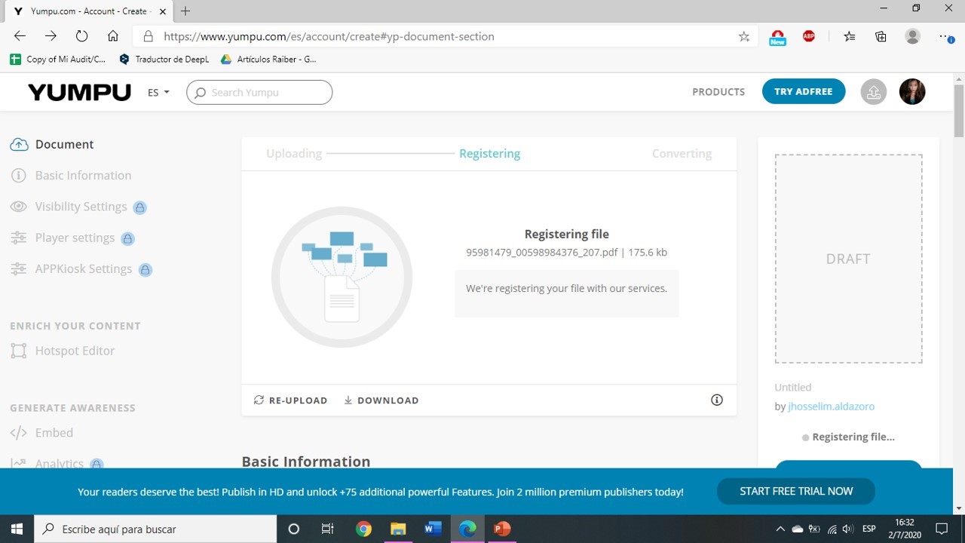The width and height of the screenshot is (965, 543).
Task: Click START FREE TRIAL NOW button
Action: coord(795,491)
